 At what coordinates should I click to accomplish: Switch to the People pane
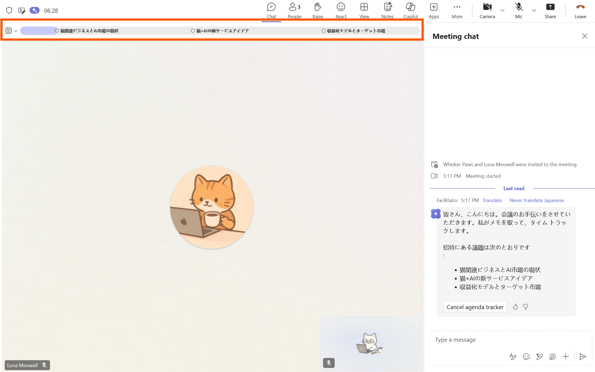(294, 10)
